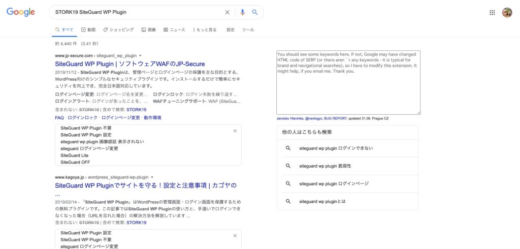Switch to the ニュース tab
Image resolution: width=520 pixels, height=249 pixels.
click(x=175, y=30)
